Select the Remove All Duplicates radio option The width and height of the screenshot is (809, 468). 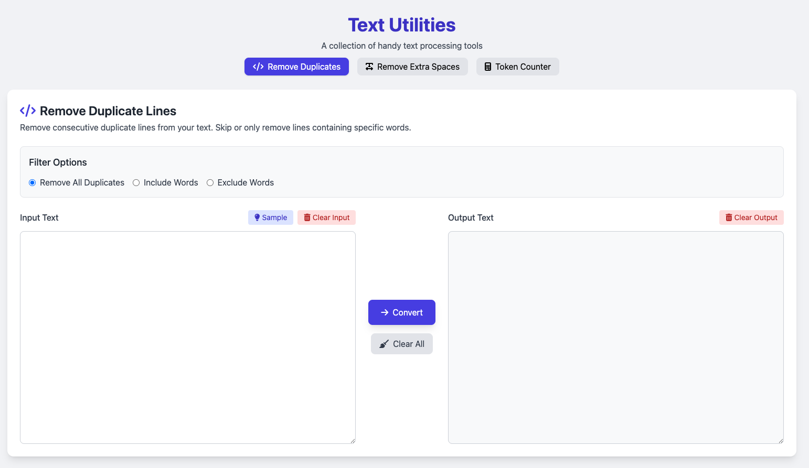point(32,182)
